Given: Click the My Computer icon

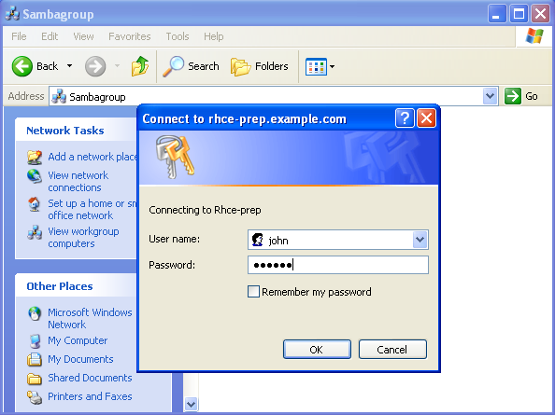Looking at the screenshot, I should coord(35,341).
